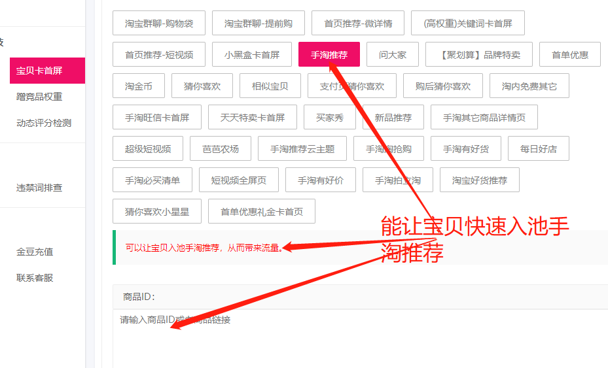Open 宝贝卡首屏 in the sidebar
Image resolution: width=608 pixels, height=368 pixels.
(47, 71)
